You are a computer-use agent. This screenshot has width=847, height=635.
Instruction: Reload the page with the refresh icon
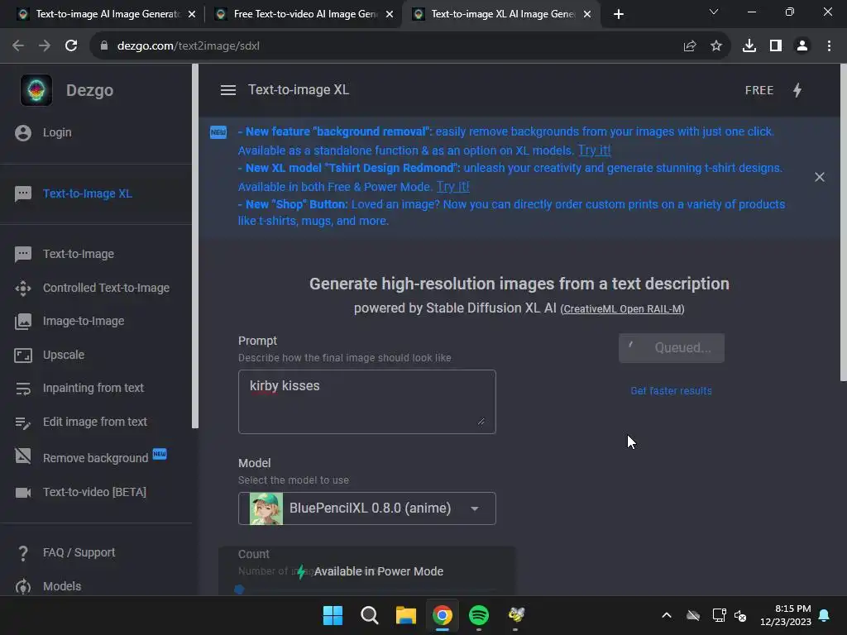[x=71, y=46]
